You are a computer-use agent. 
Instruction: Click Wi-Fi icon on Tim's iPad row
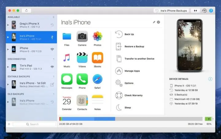click(x=52, y=67)
